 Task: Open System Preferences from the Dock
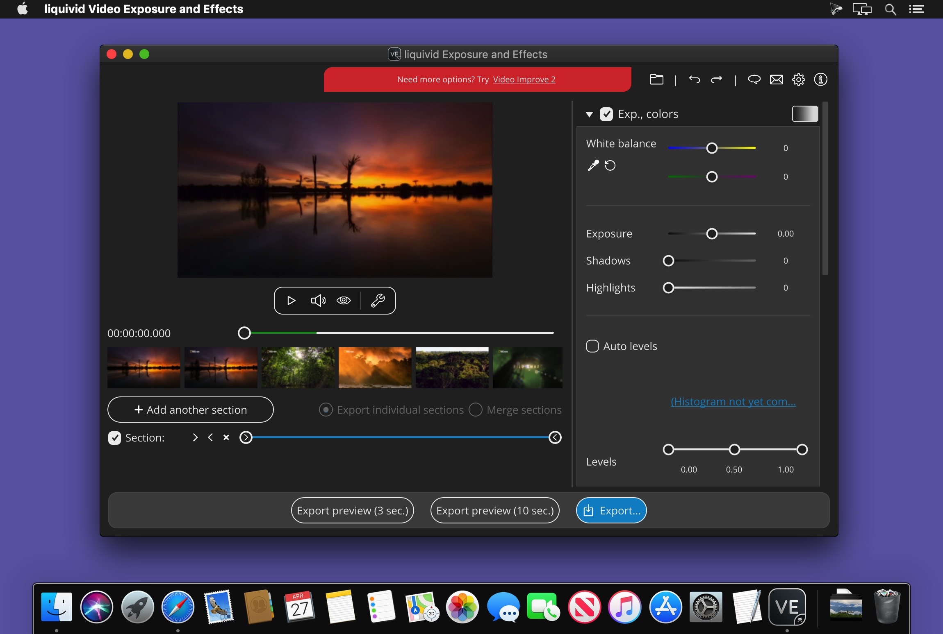[706, 607]
